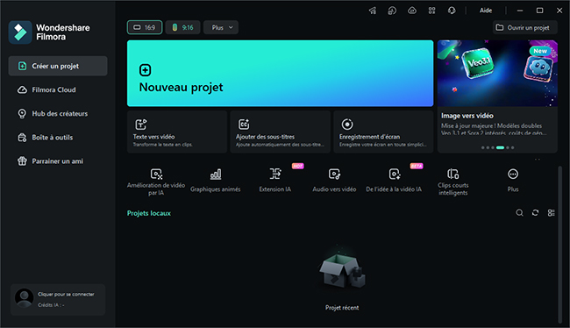570x328 pixels.
Task: Open De l'idée à la vidéo IA
Action: 394,182
